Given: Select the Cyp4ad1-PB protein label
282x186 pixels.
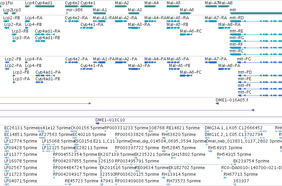Looking at the screenshot, I should [x=48, y=79].
